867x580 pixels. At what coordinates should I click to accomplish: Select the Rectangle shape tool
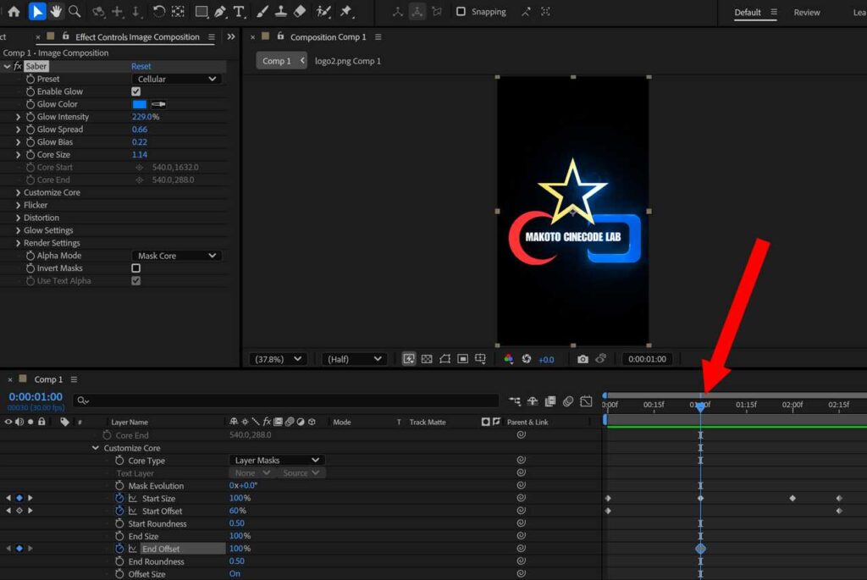pos(202,11)
